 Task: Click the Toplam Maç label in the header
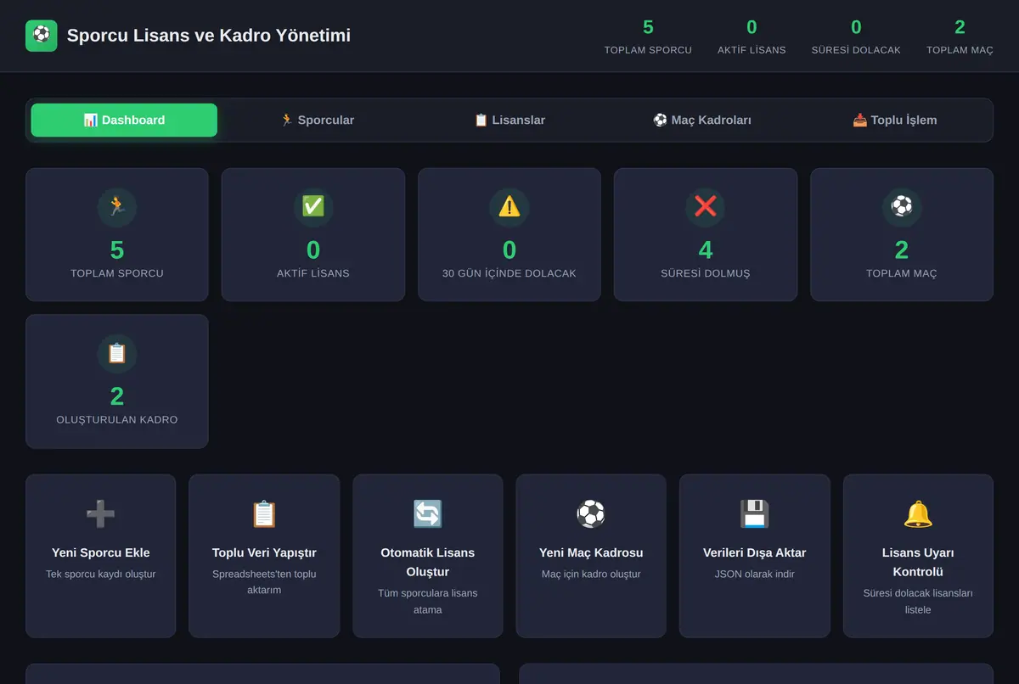pos(960,50)
